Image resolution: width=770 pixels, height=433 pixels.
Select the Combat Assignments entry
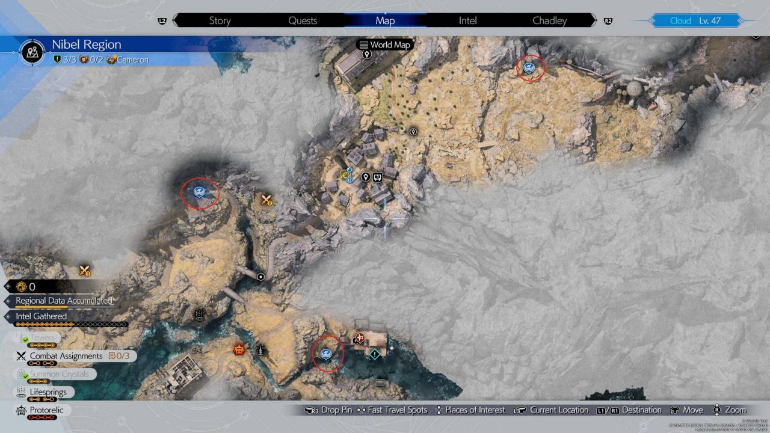coord(74,356)
